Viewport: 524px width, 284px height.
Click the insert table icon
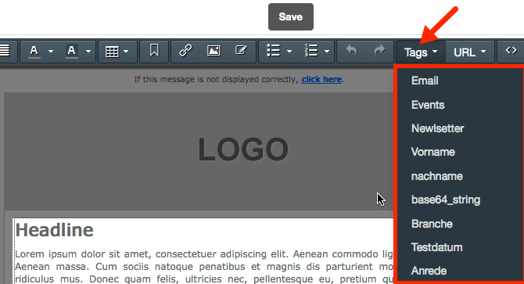tap(112, 52)
